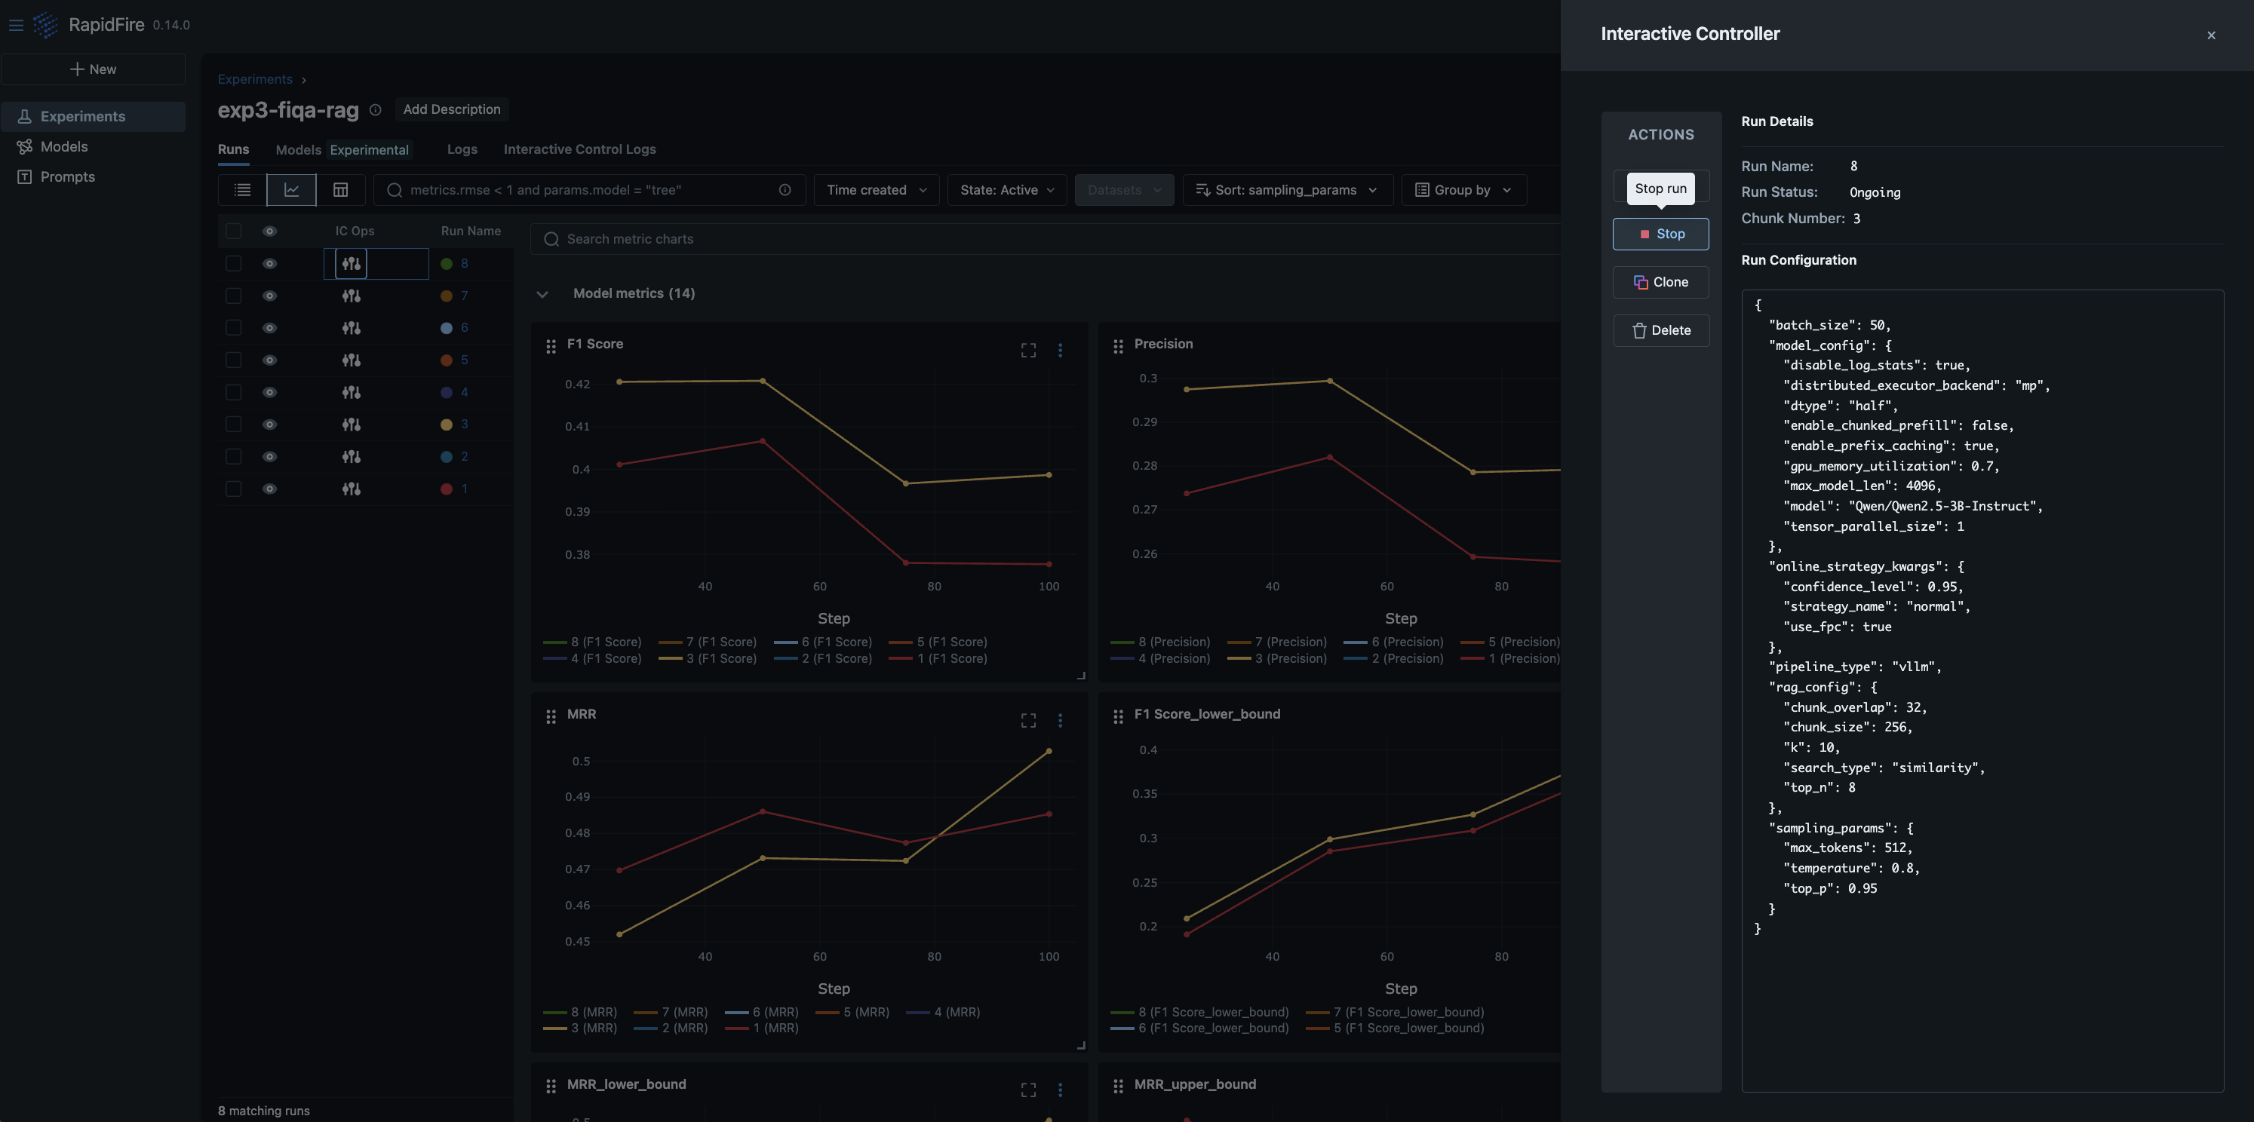Open IC Ops controller for run 7
Viewport: 2254px width, 1122px height.
[x=351, y=296]
